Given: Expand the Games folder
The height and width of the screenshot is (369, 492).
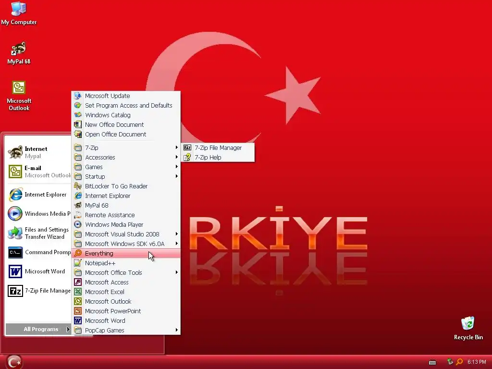Looking at the screenshot, I should (126, 167).
